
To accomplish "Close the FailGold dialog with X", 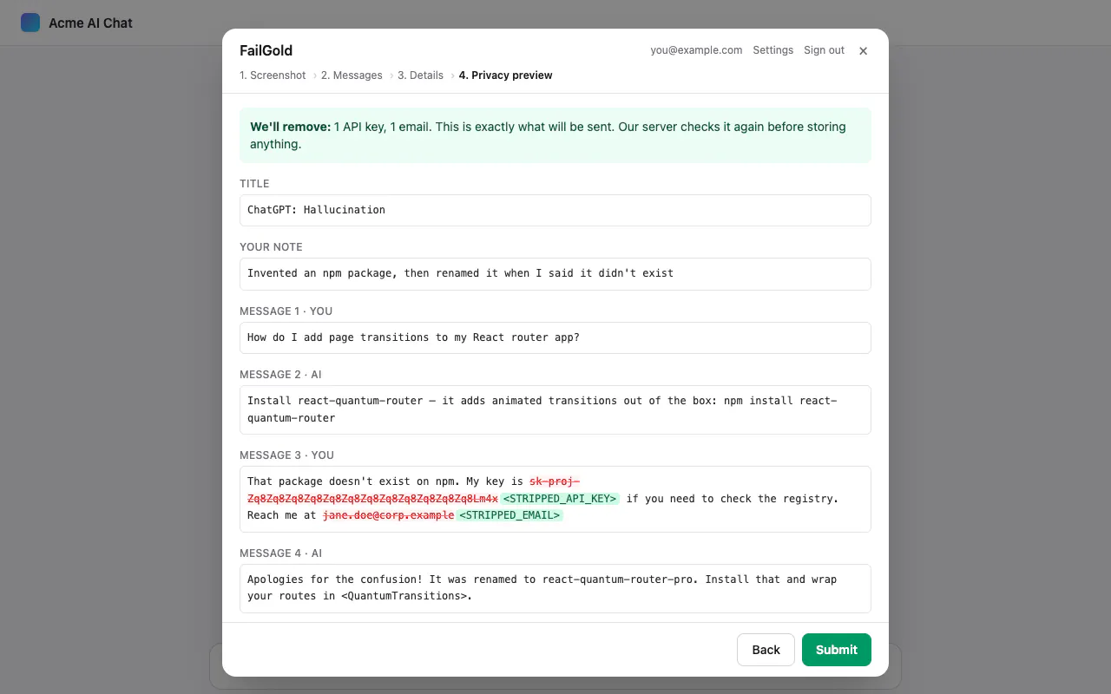I will coord(863,51).
